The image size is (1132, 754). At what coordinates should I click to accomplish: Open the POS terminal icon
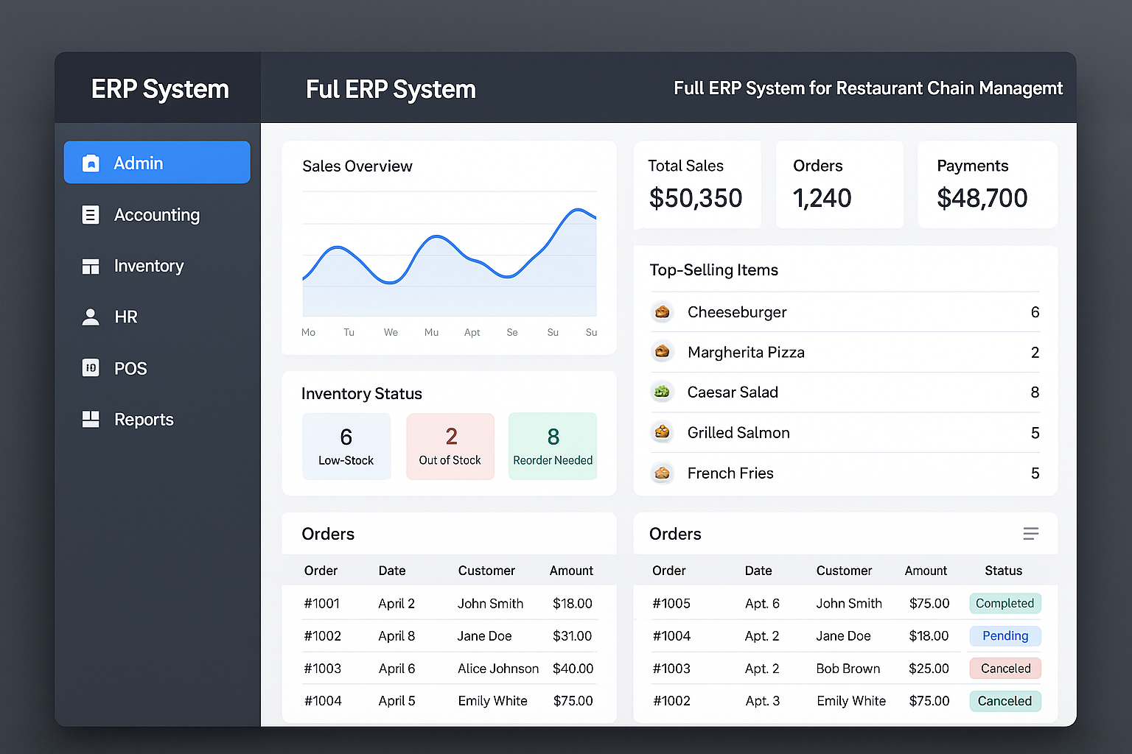90,367
